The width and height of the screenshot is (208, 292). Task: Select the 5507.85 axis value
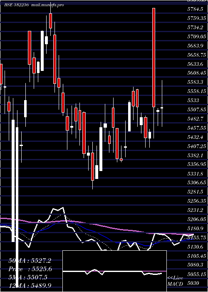[x=196, y=109]
